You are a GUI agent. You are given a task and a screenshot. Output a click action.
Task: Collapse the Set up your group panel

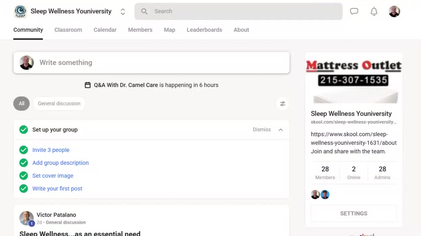281,130
